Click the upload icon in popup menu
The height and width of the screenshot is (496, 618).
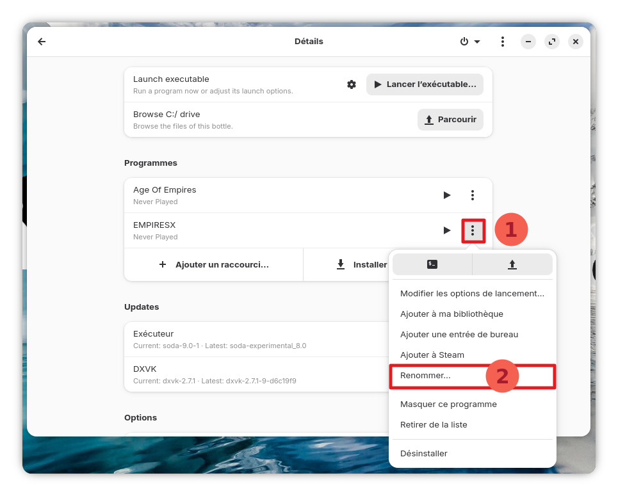pos(512,264)
